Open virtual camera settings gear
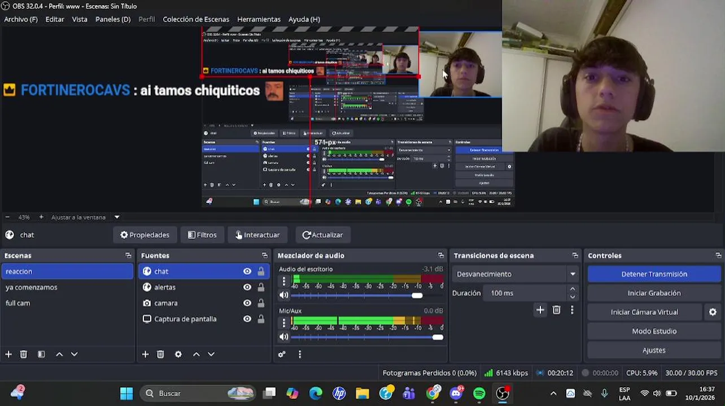Screen dimensions: 725x406 pos(713,312)
